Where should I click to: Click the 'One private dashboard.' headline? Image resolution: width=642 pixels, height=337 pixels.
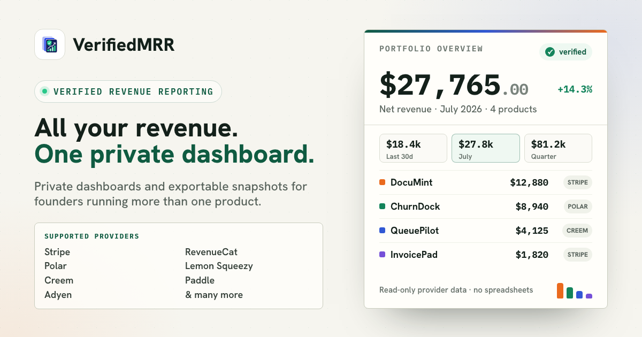click(x=174, y=155)
